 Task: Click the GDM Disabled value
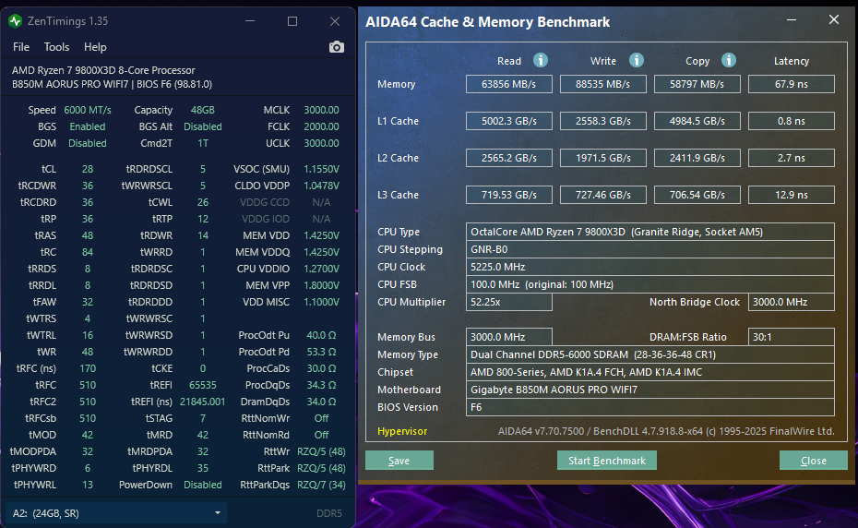coord(88,143)
